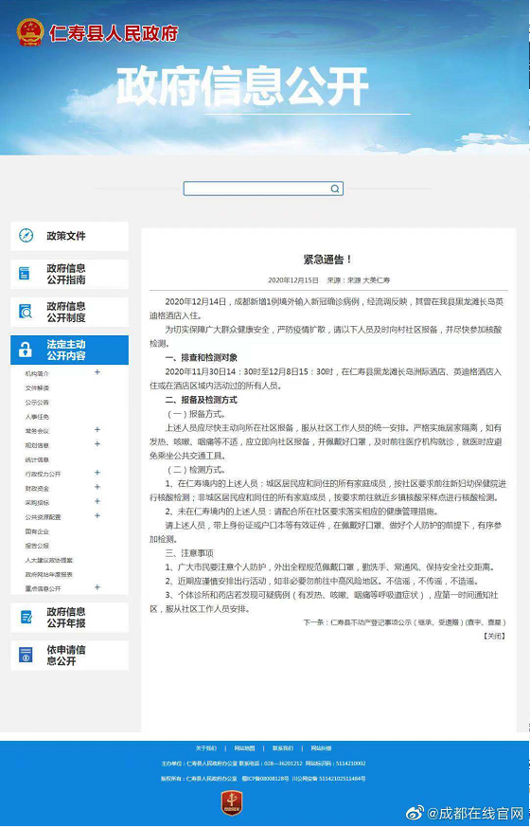Open 机构简介 in sidebar list
The width and height of the screenshot is (530, 827).
(36, 373)
